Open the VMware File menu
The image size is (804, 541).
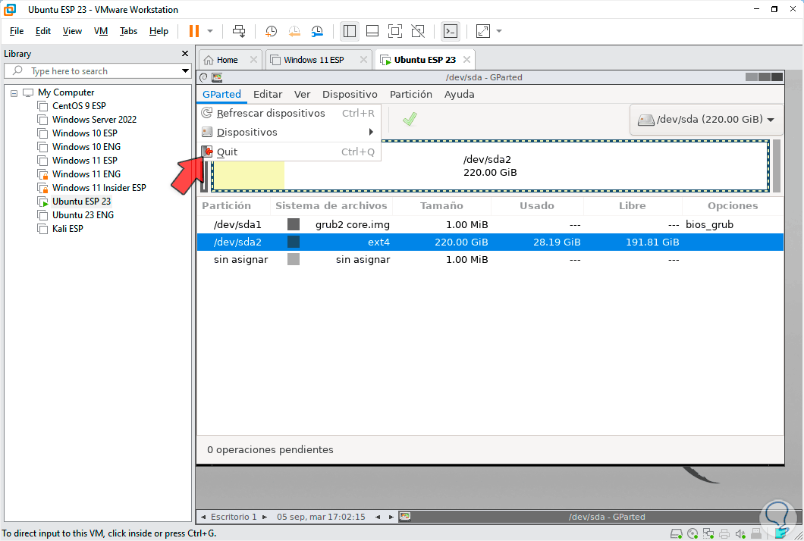17,31
